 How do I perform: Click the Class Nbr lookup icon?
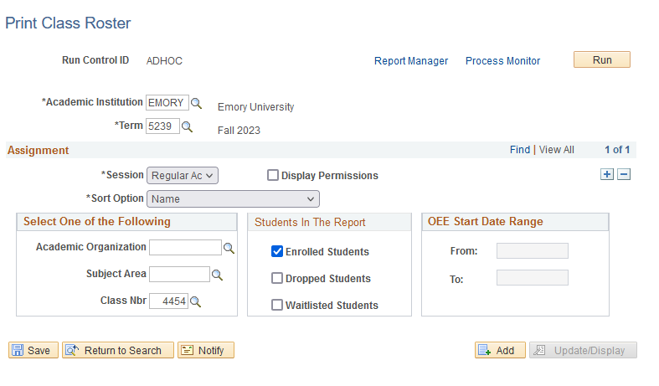[x=196, y=301]
